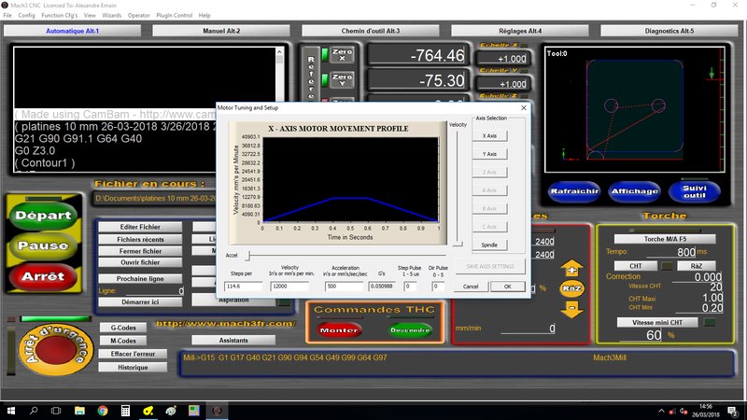Click the Steps per input field
Viewport: 747px width, 420px height.
(x=243, y=287)
